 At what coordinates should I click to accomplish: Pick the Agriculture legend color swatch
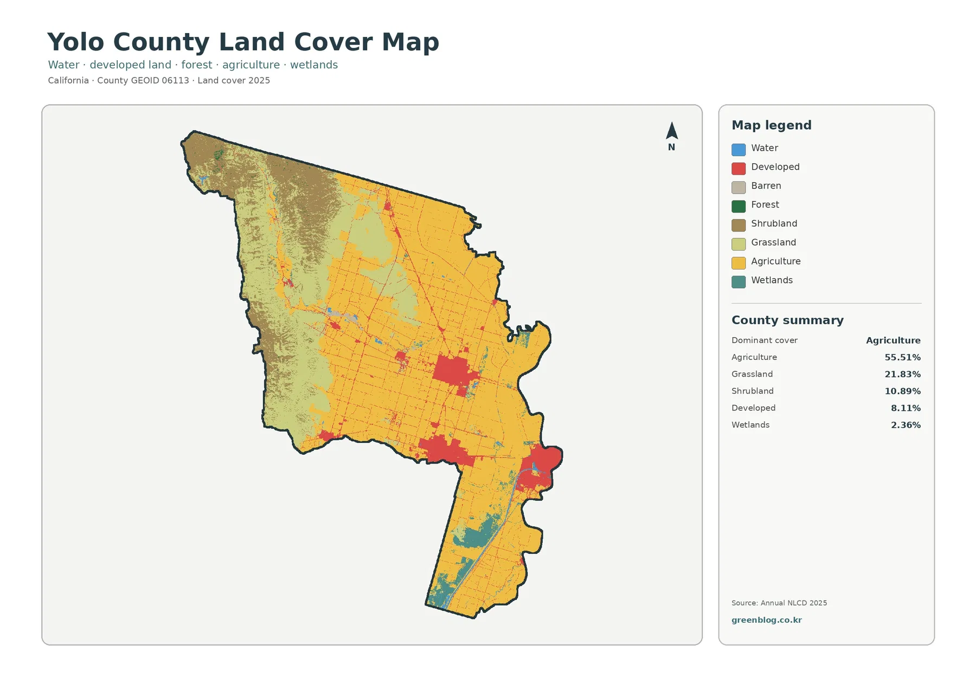739,263
